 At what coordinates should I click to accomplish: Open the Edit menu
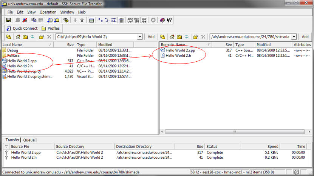[x=20, y=12]
